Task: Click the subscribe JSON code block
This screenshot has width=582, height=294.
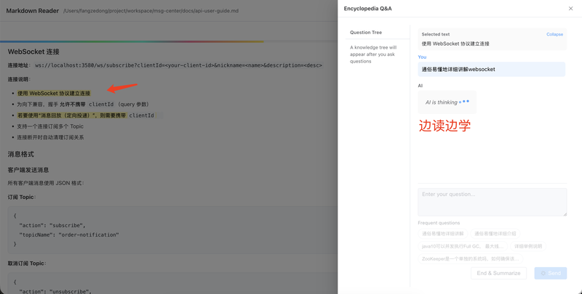Action: pyautogui.click(x=172, y=230)
